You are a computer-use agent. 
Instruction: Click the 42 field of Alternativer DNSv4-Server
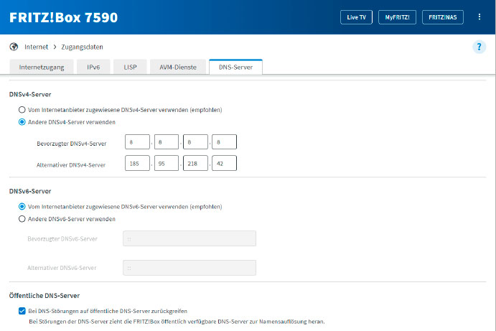pos(224,163)
